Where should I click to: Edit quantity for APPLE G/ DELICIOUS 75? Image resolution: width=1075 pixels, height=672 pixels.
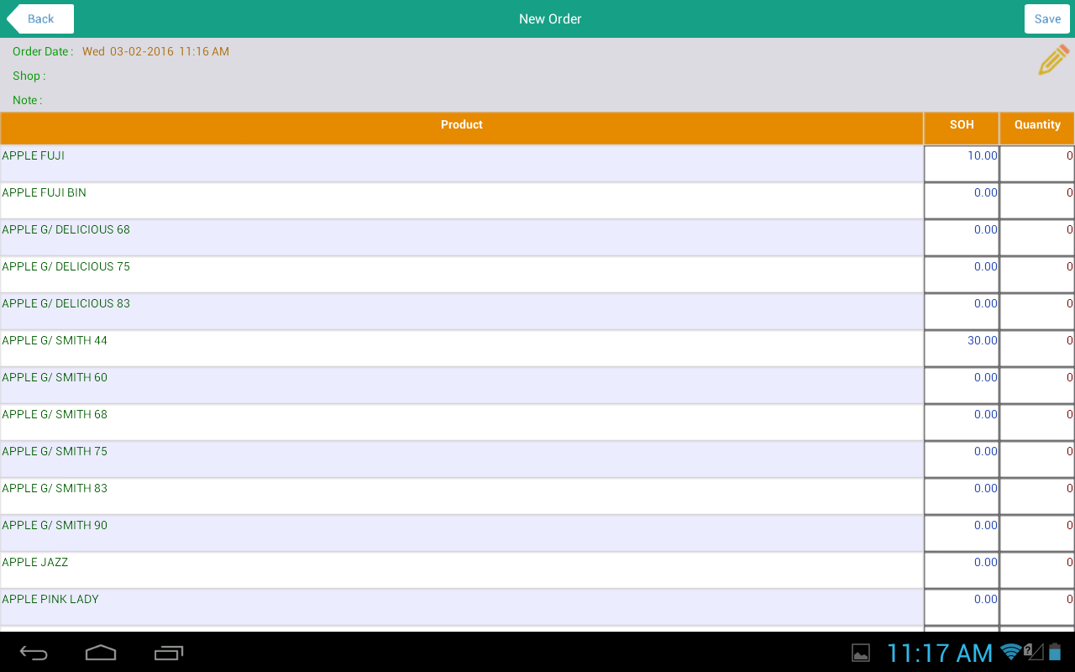point(1037,275)
